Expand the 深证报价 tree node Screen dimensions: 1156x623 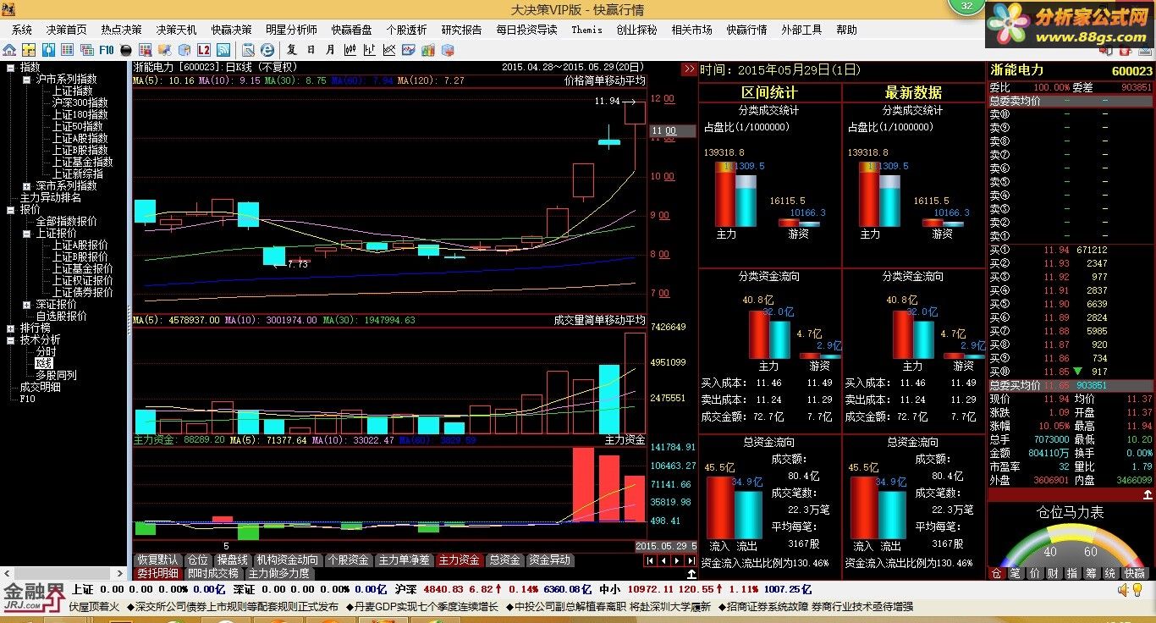click(x=26, y=305)
